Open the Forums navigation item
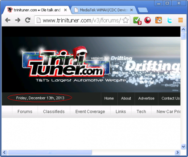This screenshot has width=188, height=157. click(x=25, y=112)
